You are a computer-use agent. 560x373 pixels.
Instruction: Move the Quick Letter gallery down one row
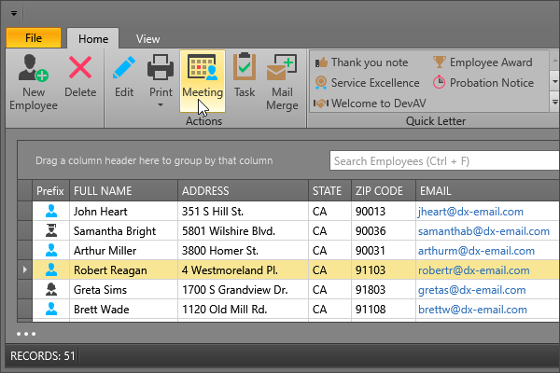coord(554,81)
